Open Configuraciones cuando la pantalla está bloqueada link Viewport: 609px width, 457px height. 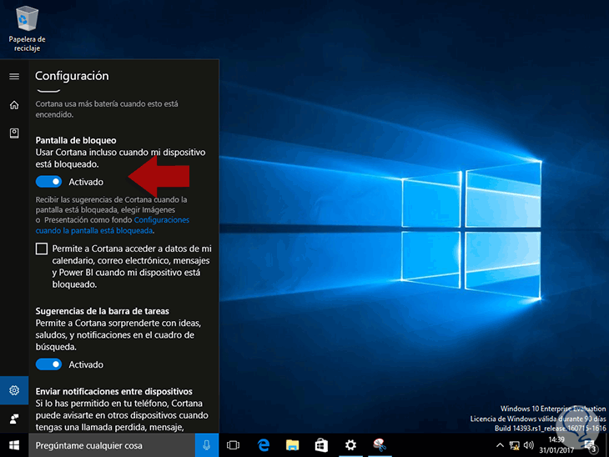point(113,225)
